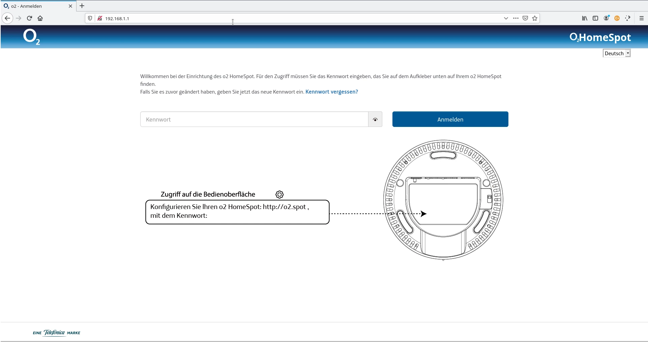Click the 'Zugriff auf die Bedienoberfläche' heading
648x342 pixels.
click(208, 194)
